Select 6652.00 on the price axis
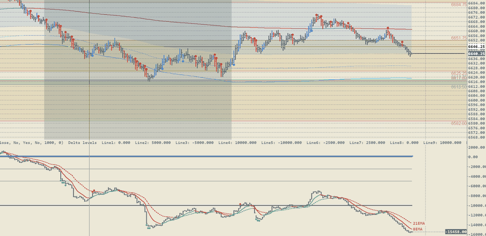The height and width of the screenshot is (236, 486). point(476,40)
